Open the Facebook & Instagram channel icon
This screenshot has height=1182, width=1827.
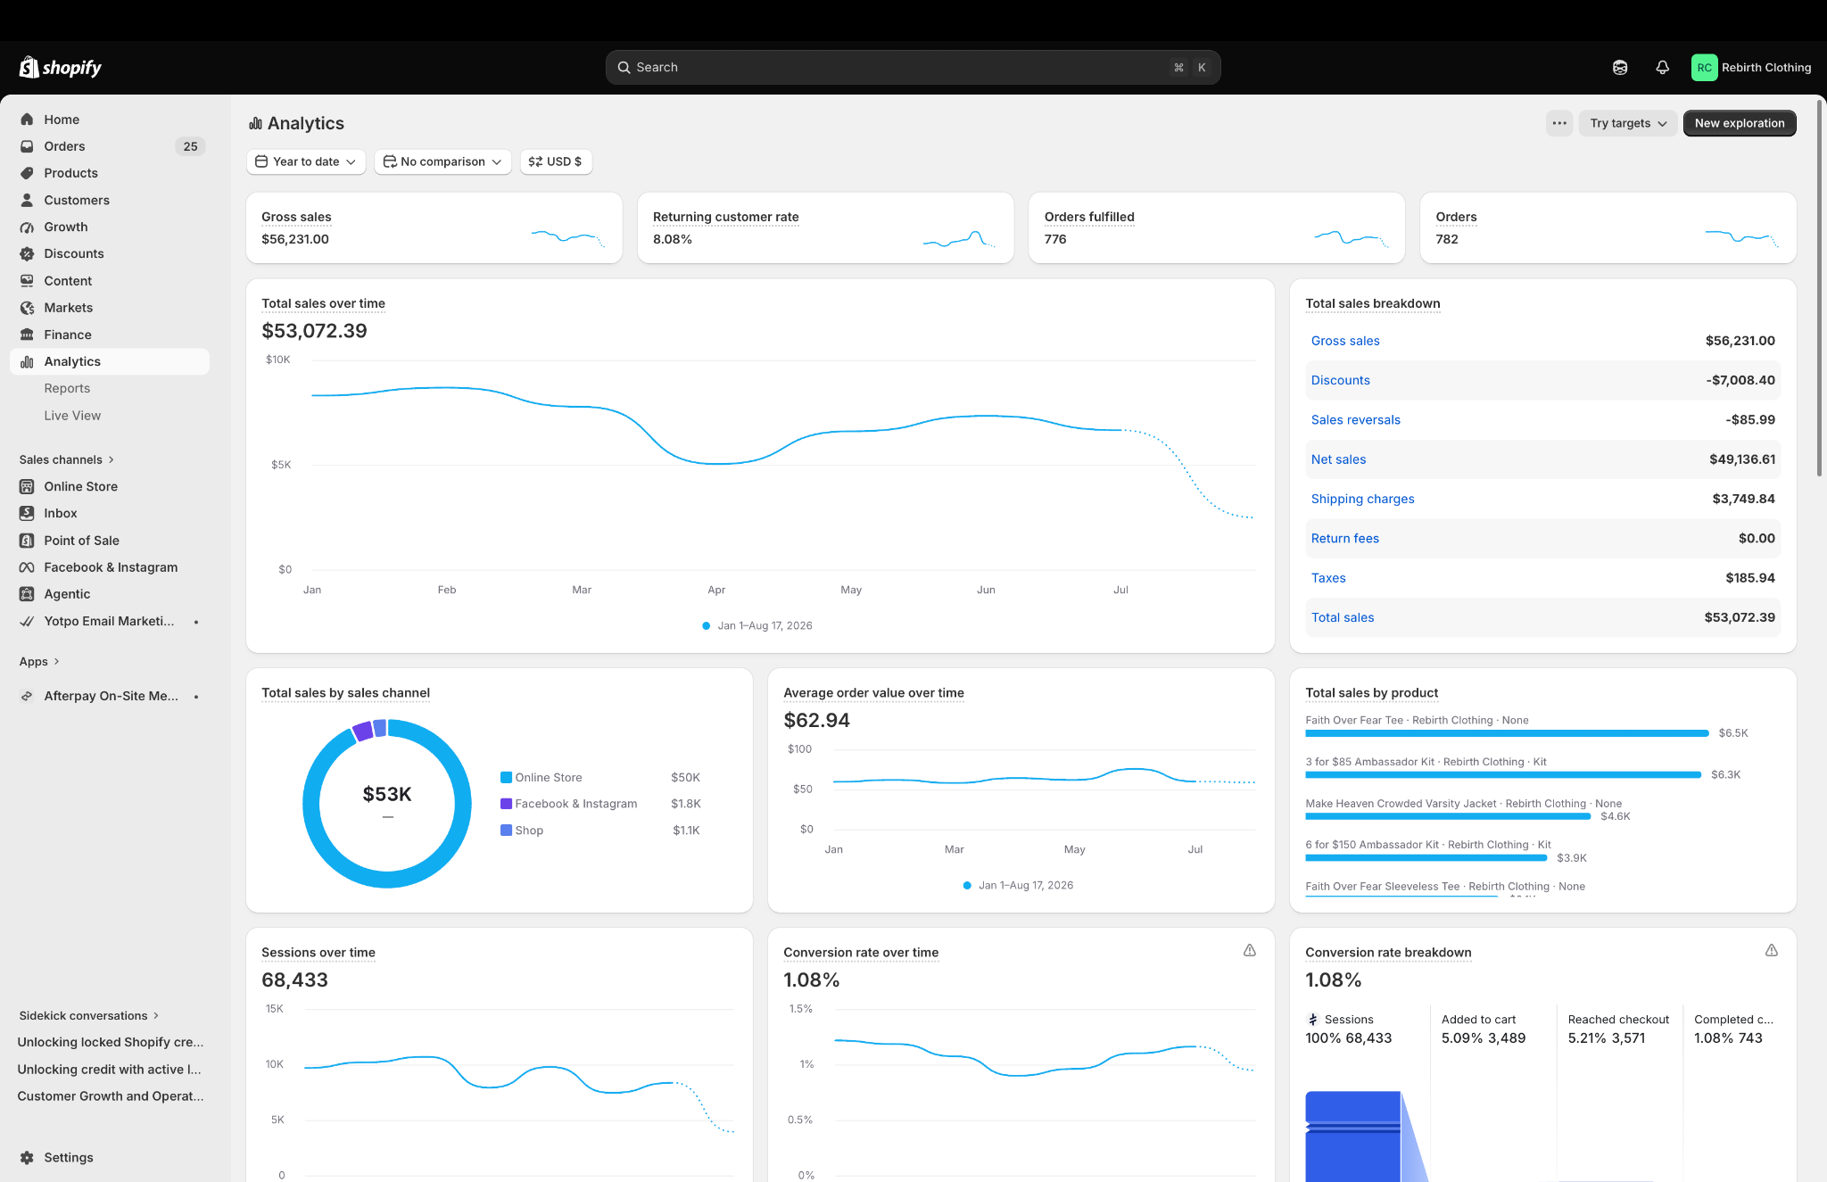tap(27, 567)
